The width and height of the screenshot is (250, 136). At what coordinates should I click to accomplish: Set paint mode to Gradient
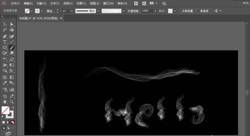pos(8,122)
